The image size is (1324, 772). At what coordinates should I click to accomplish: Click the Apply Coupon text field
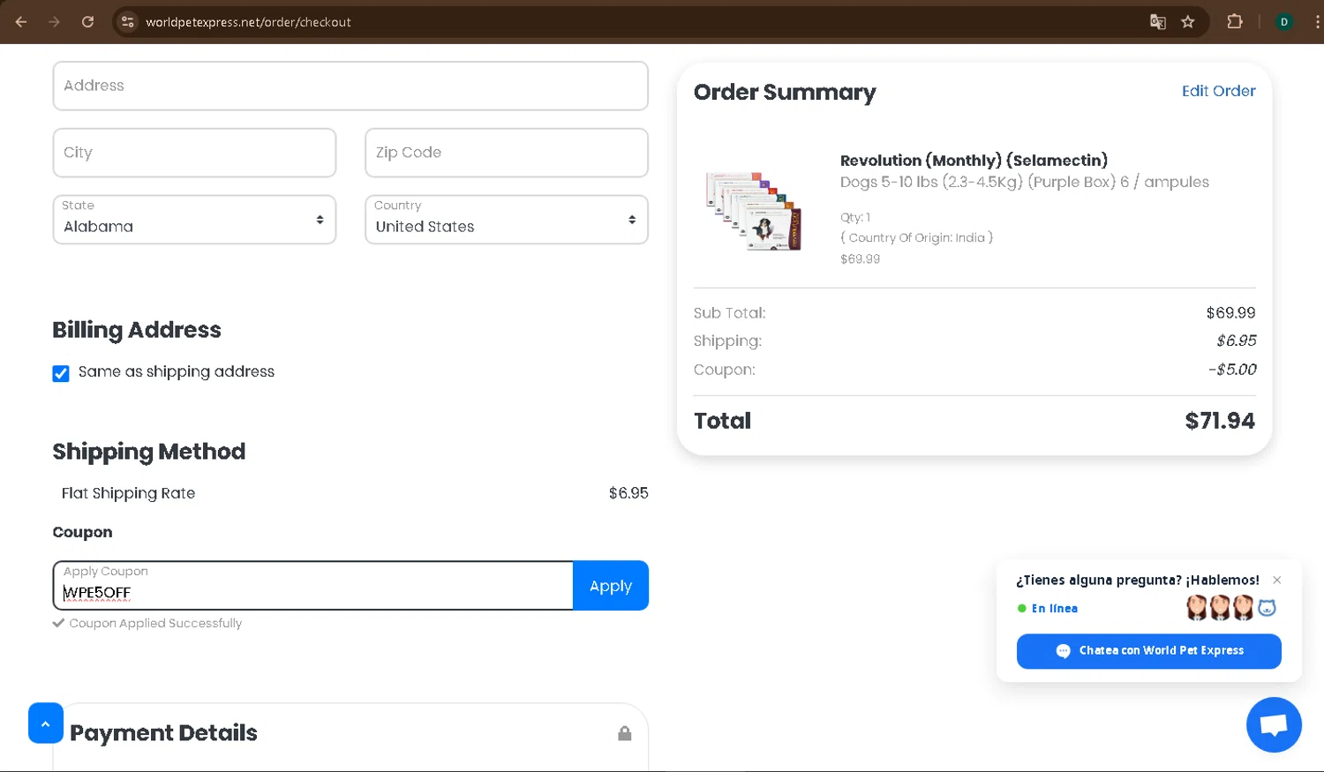coord(313,586)
